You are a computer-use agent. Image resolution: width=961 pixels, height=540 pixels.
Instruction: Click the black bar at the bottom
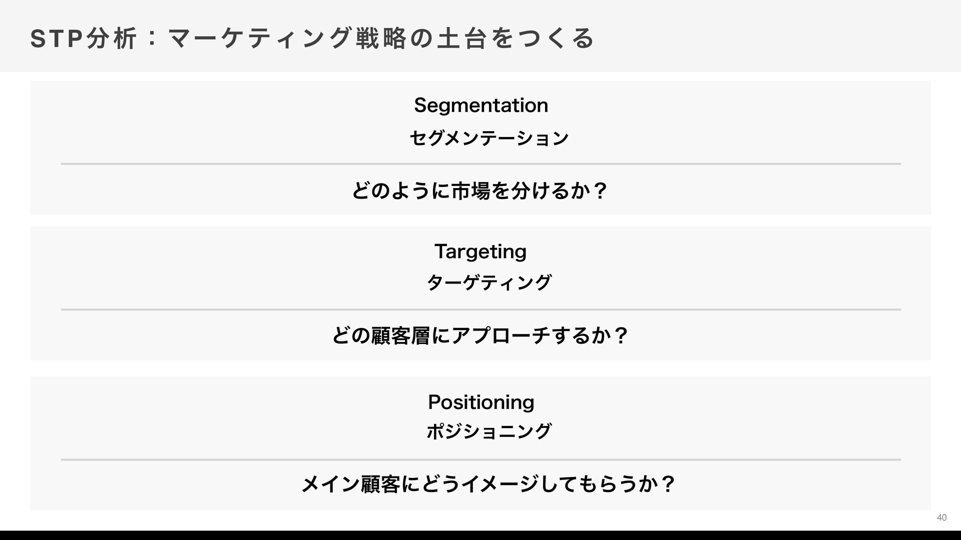tap(480, 535)
